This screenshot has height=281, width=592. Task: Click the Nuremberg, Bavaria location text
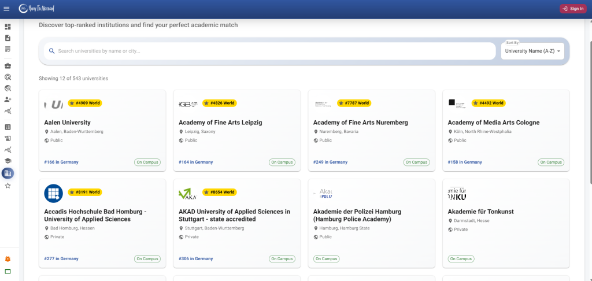coord(339,132)
